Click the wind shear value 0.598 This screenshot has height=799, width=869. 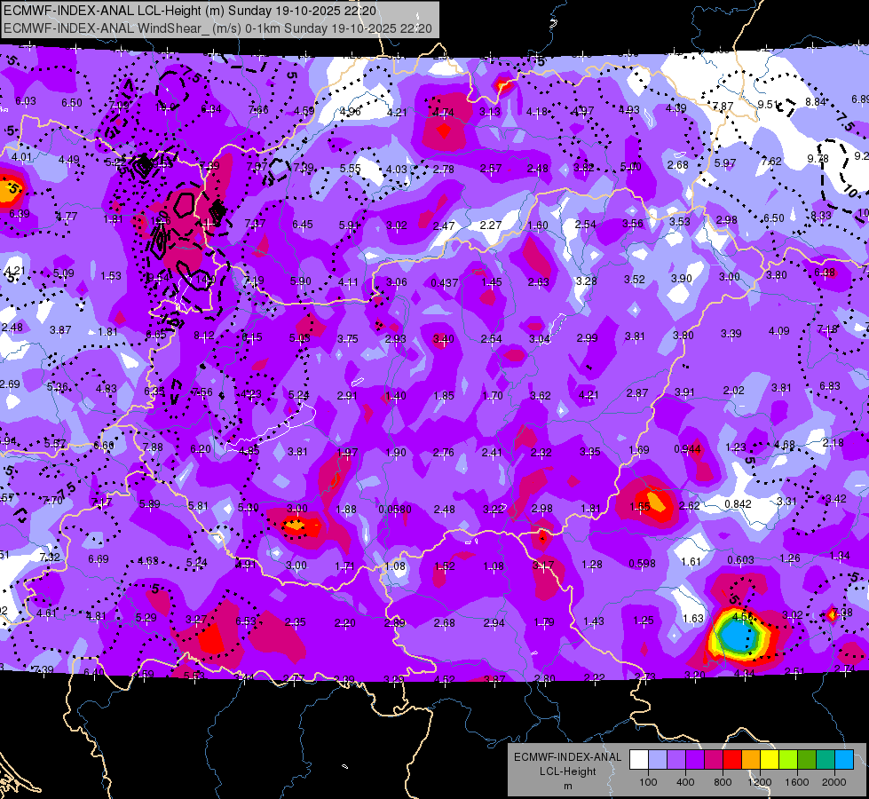coord(642,564)
